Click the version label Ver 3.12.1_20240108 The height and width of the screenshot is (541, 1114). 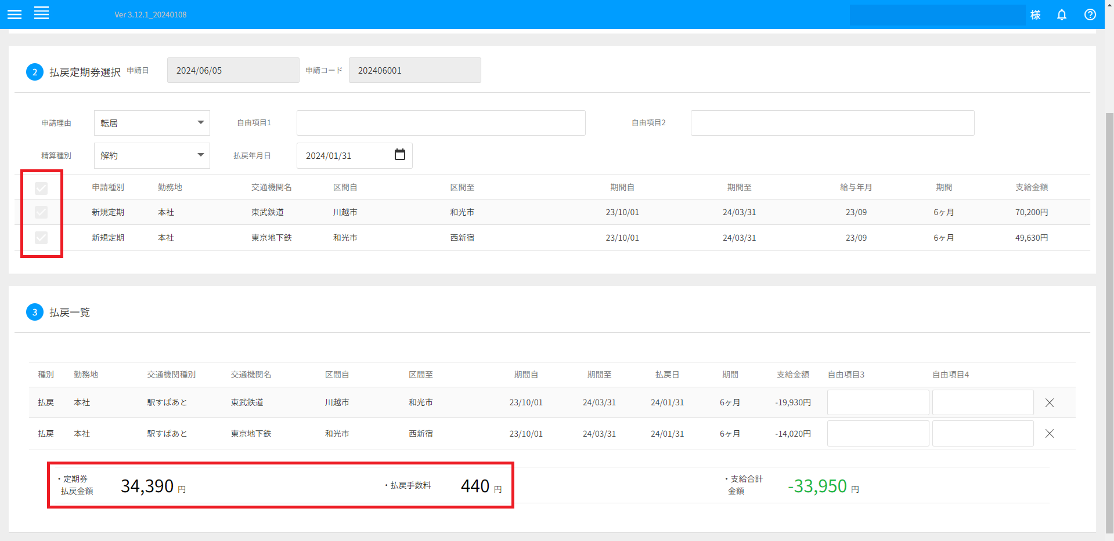tap(150, 14)
